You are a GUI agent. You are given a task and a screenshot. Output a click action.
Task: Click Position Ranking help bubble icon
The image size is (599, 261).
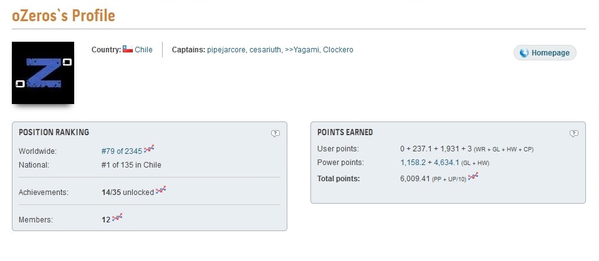(276, 133)
